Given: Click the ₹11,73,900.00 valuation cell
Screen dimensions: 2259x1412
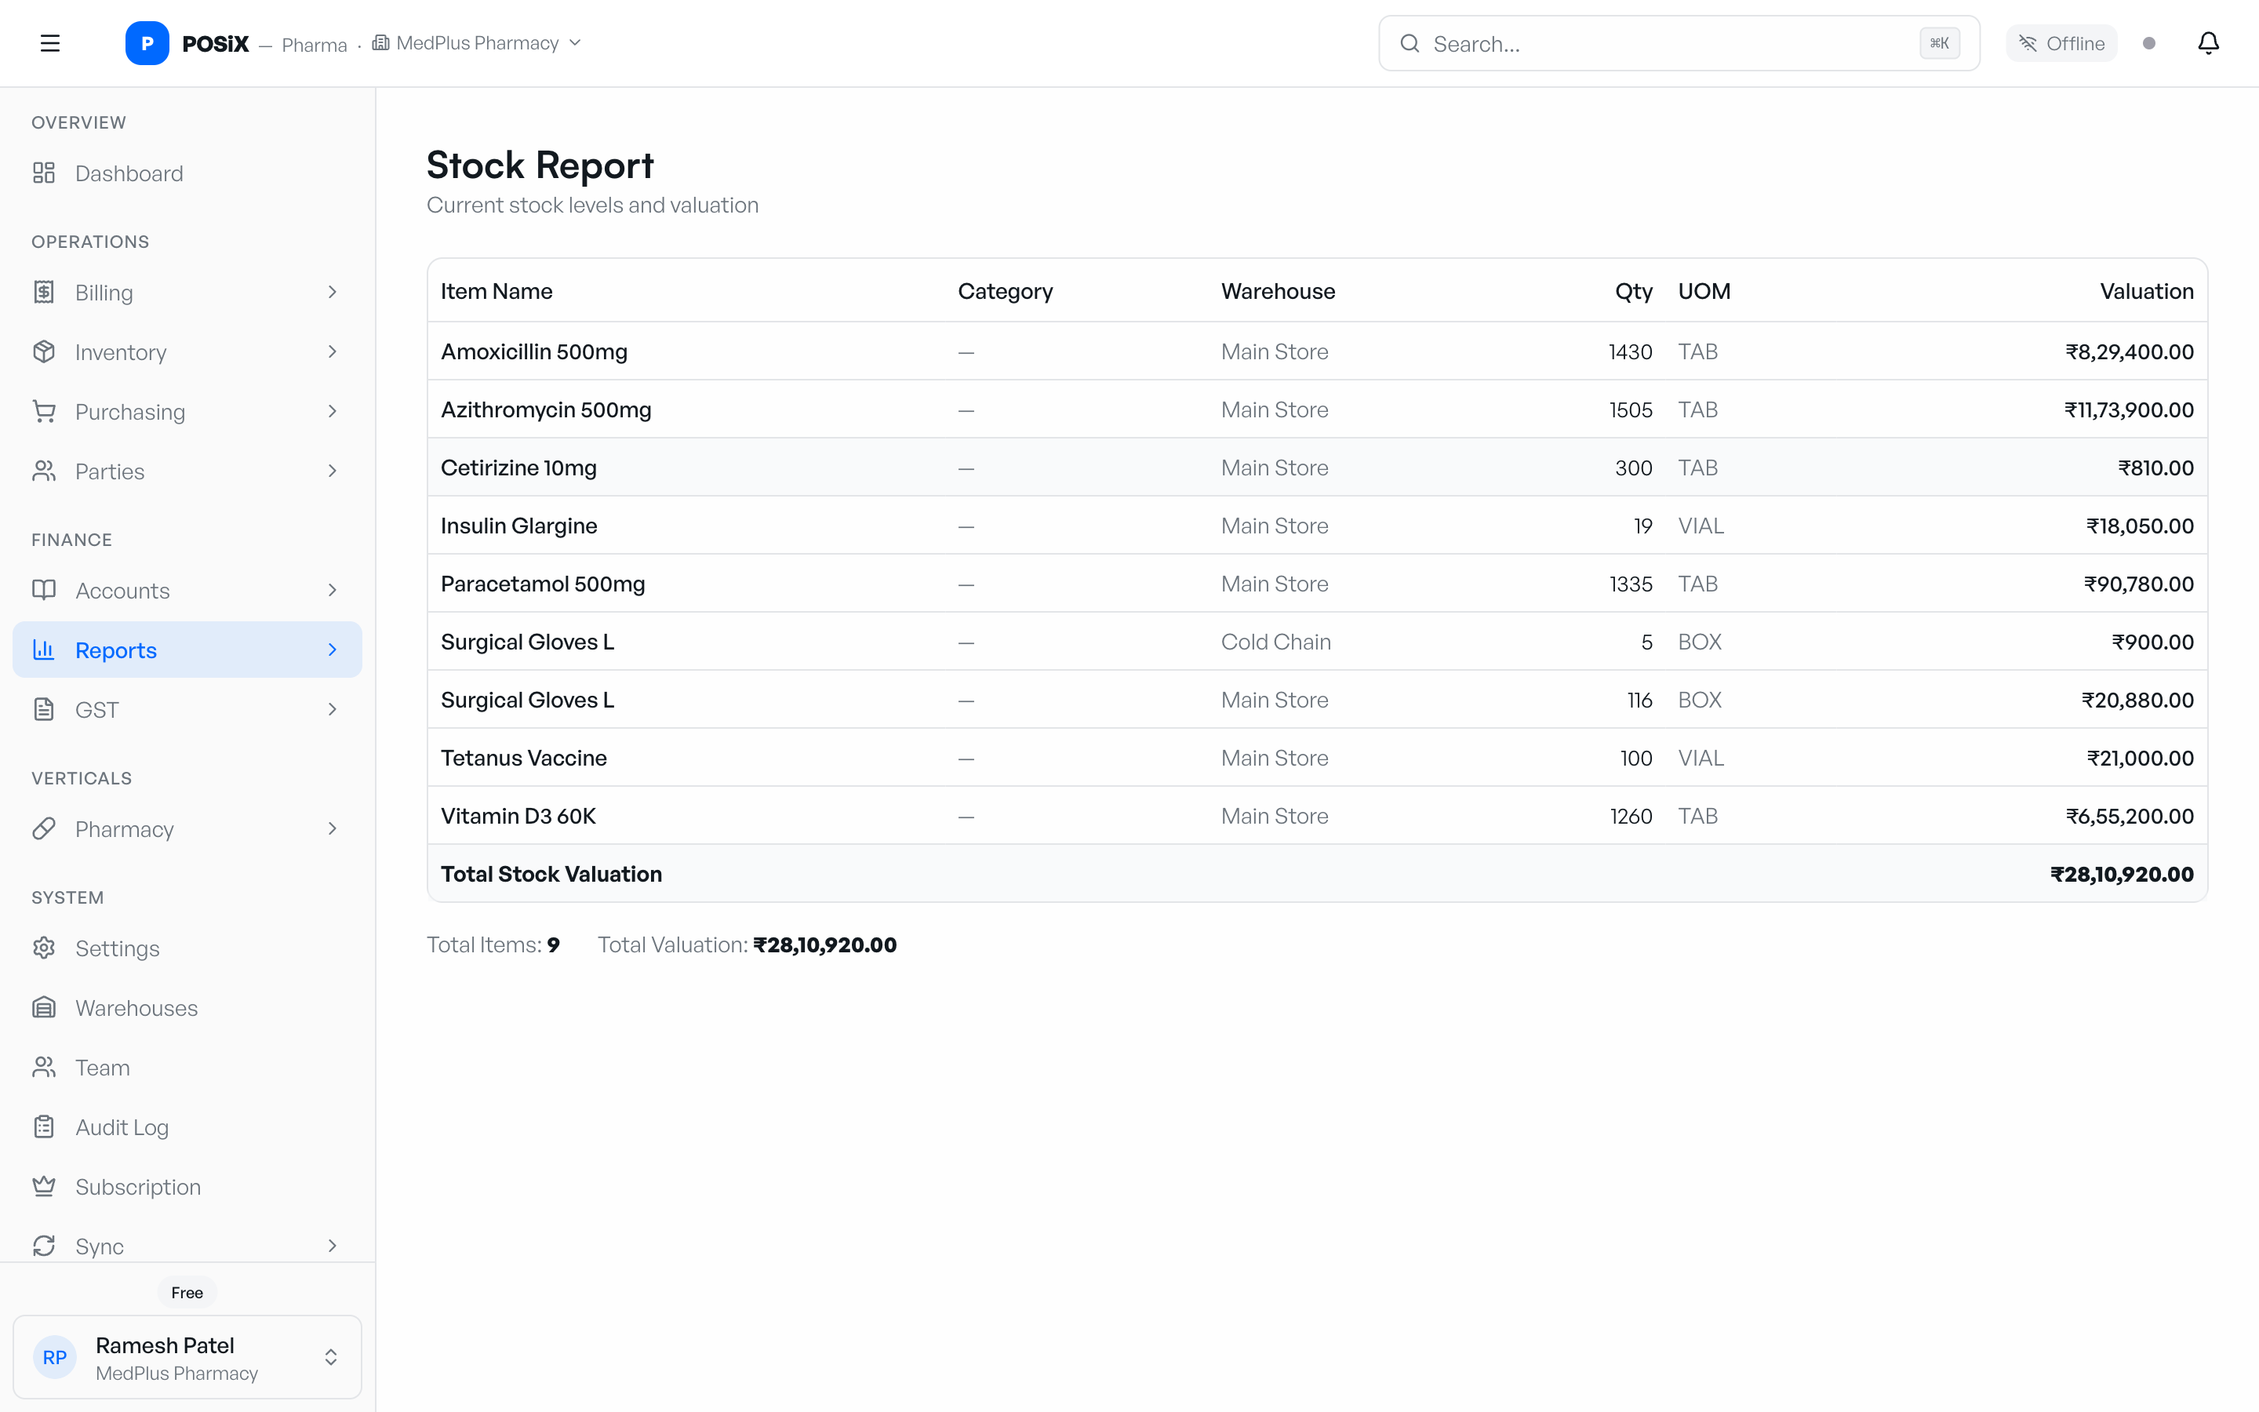Looking at the screenshot, I should (2128, 410).
